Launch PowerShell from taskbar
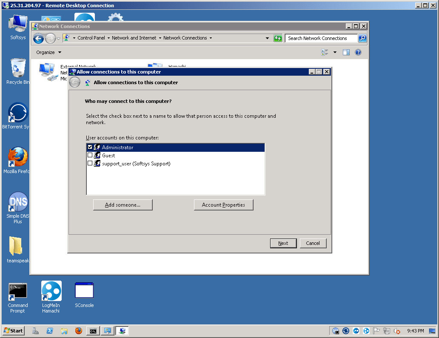Image resolution: width=439 pixels, height=338 pixels. pyautogui.click(x=50, y=331)
